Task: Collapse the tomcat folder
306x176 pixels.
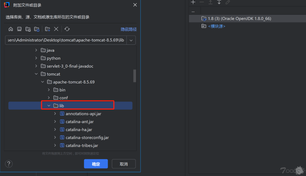Action: point(36,74)
